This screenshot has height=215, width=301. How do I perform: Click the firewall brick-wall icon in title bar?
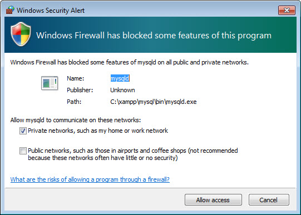click(10, 10)
